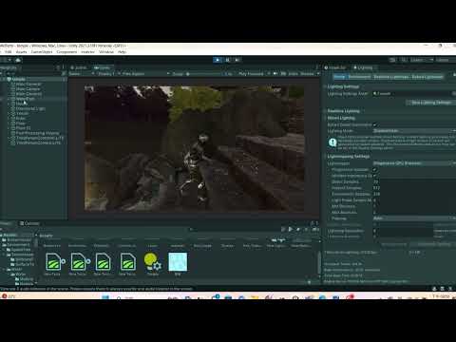Open the Lighting Mode dropdown
The height and width of the screenshot is (342, 456).
coord(413,131)
